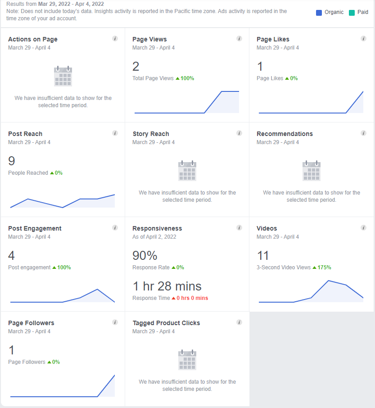
Task: Click the info icon on Actions on Page
Action: [115, 39]
